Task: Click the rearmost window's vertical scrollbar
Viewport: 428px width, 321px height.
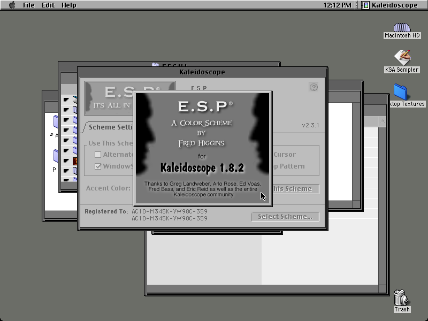Action: point(383,205)
